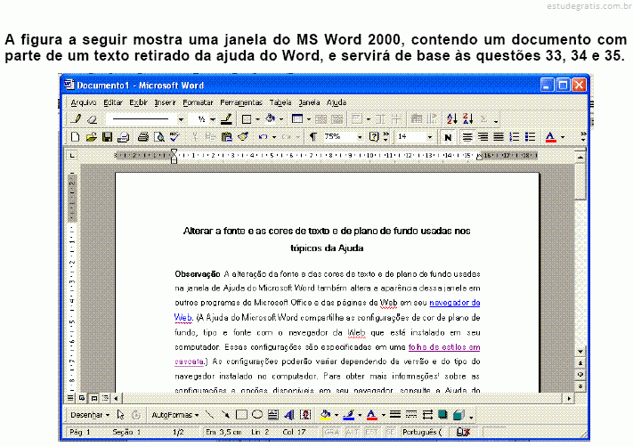Open the Inserir menu
The width and height of the screenshot is (633, 447).
click(x=165, y=102)
